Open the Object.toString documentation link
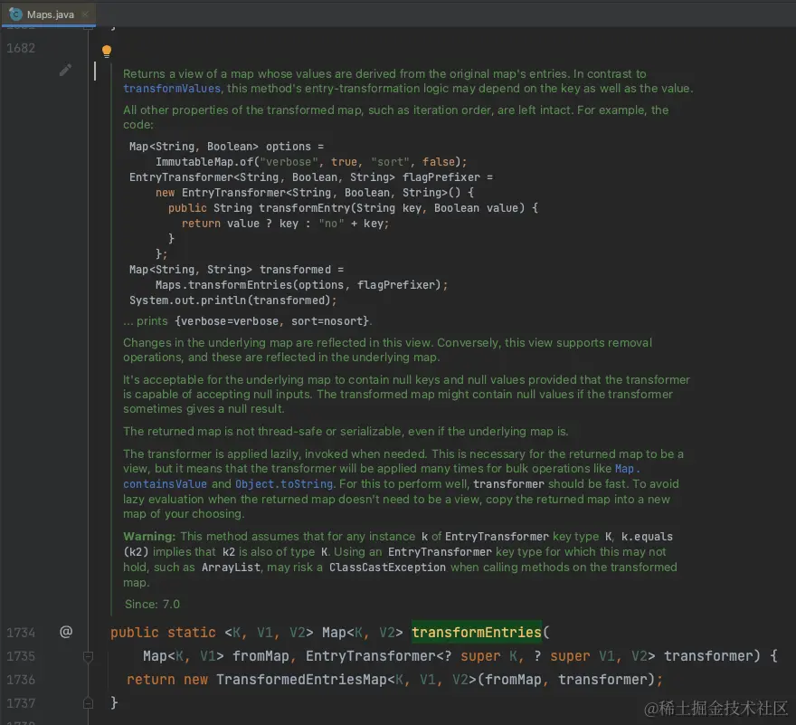Image resolution: width=796 pixels, height=725 pixels. point(284,483)
